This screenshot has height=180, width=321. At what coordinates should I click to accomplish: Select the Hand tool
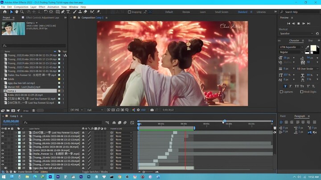[16, 12]
